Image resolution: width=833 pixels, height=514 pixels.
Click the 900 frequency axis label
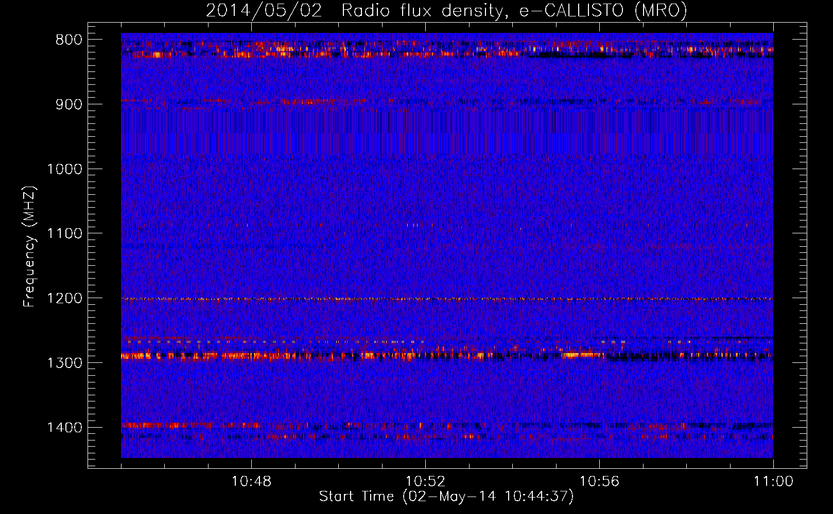69,104
